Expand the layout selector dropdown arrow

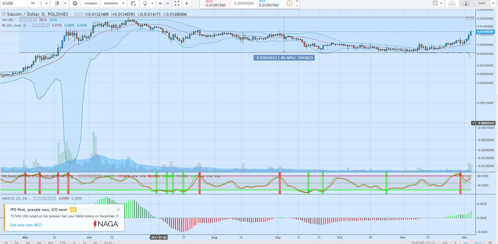(441, 3)
